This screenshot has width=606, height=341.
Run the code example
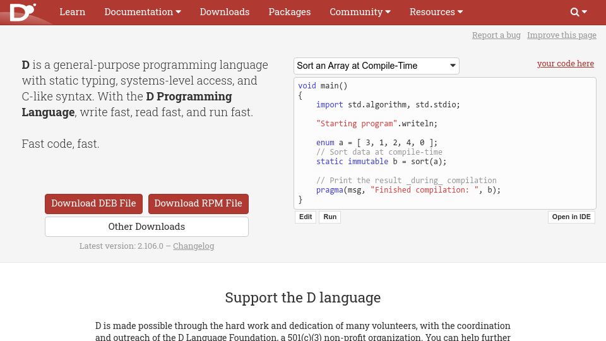(x=330, y=217)
